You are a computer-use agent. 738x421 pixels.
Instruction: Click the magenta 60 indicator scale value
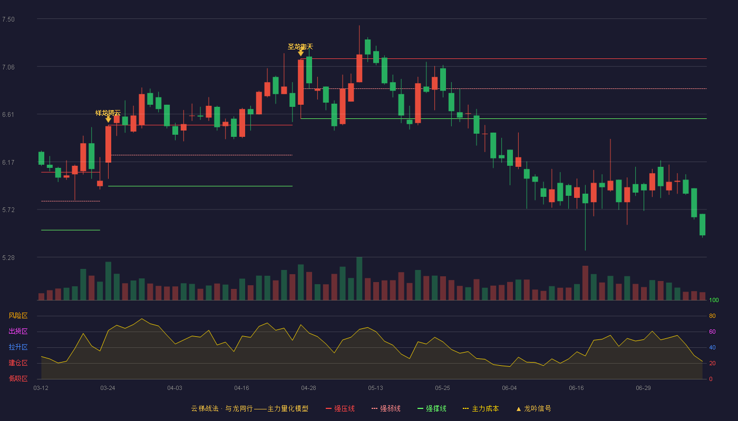coord(712,332)
